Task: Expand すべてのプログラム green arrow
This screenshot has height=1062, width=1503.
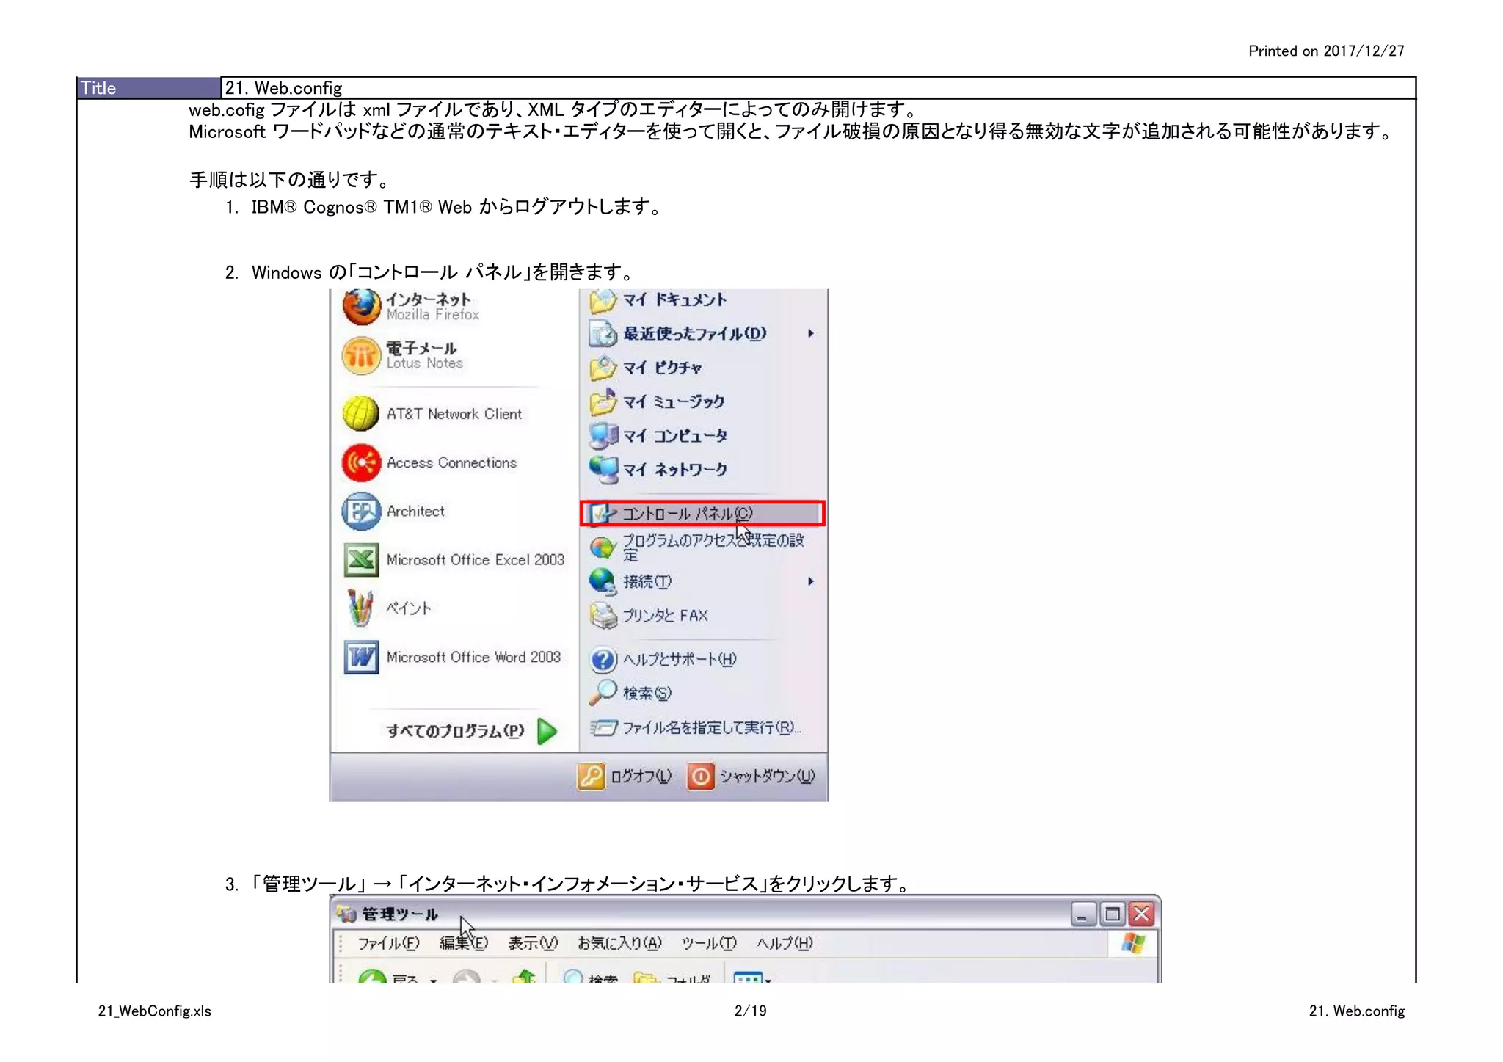Action: click(x=547, y=731)
